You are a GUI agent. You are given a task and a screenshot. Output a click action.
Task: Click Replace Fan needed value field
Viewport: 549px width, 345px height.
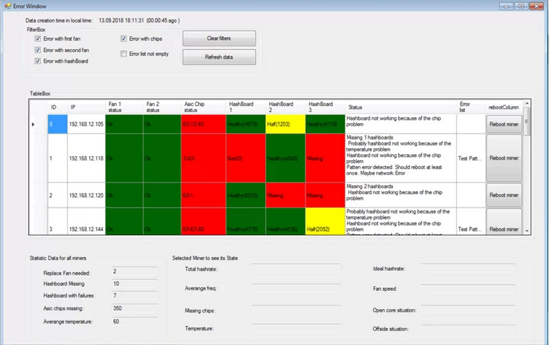pyautogui.click(x=134, y=271)
